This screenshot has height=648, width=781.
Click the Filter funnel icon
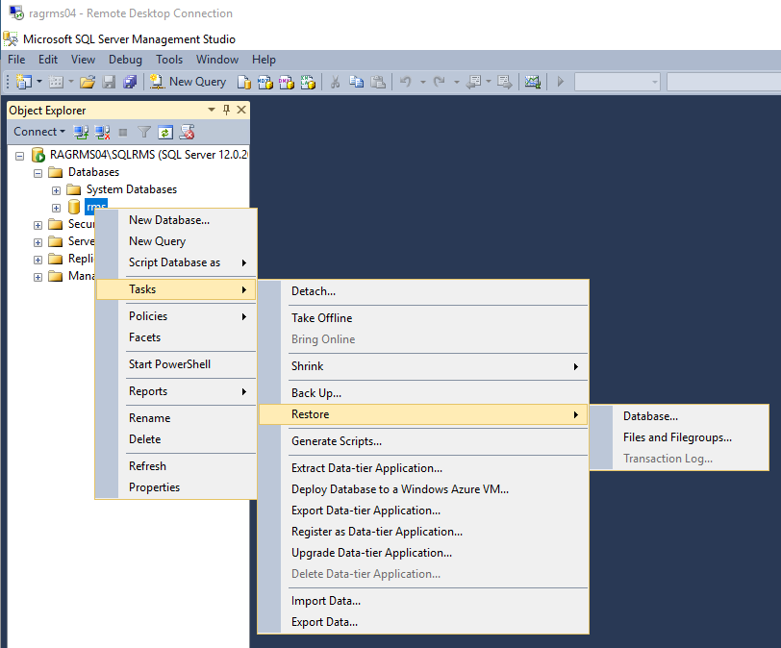point(144,132)
